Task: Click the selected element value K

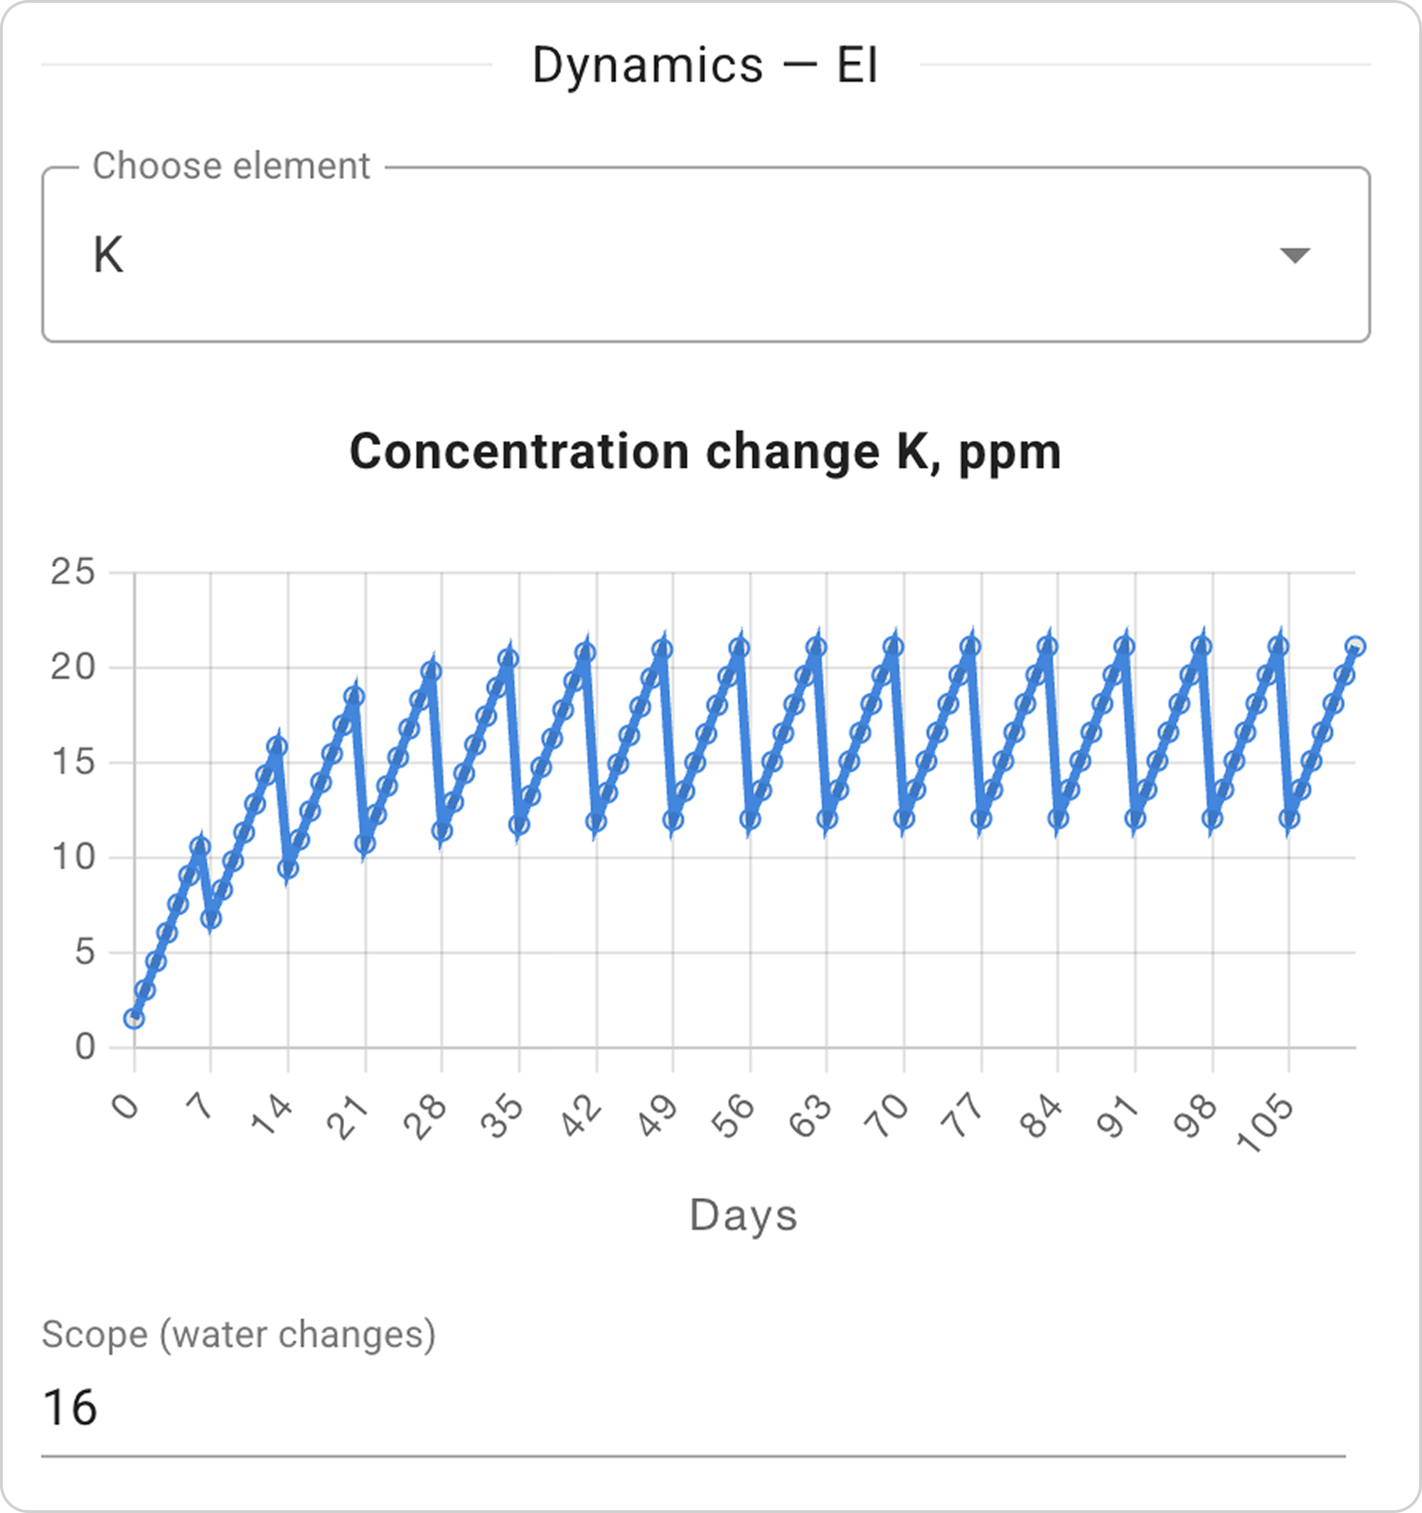Action: point(109,255)
